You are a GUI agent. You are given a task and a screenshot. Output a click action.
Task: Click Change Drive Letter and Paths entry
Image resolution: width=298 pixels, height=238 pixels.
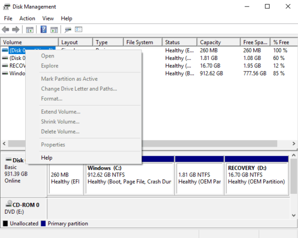click(83, 89)
